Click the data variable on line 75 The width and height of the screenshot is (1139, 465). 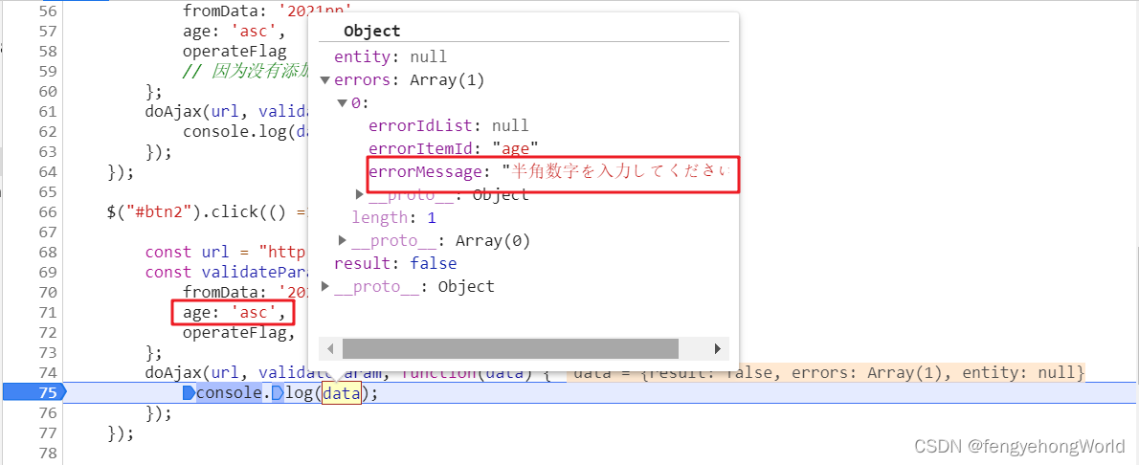coord(342,393)
